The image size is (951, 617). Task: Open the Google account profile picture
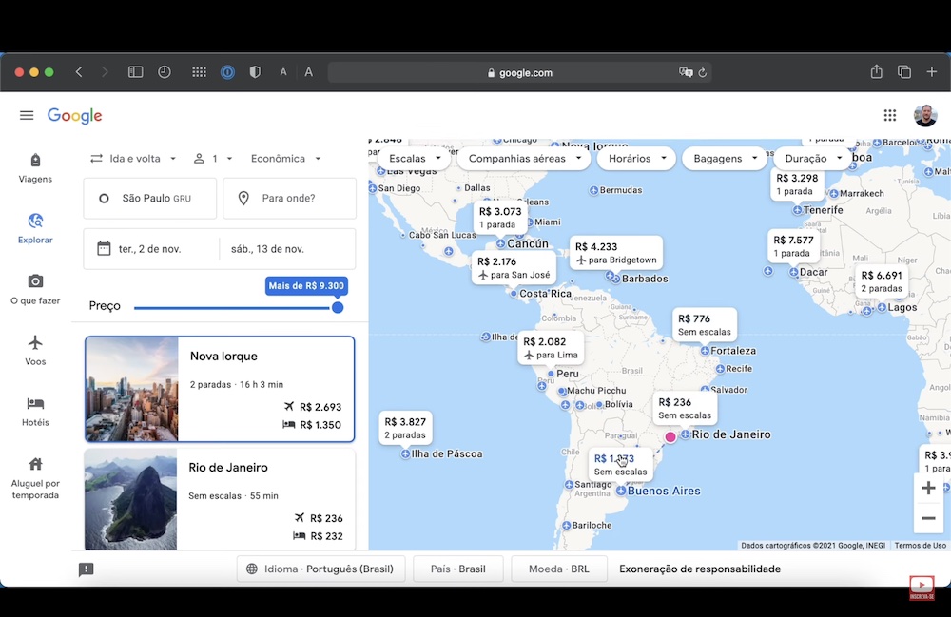[925, 115]
